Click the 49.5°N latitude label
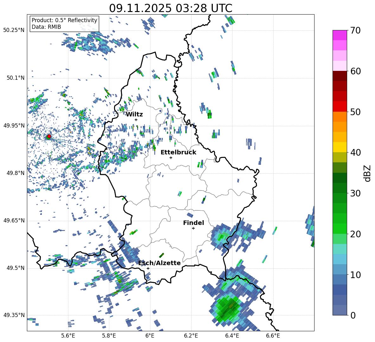This screenshot has width=375, height=342. point(15,268)
